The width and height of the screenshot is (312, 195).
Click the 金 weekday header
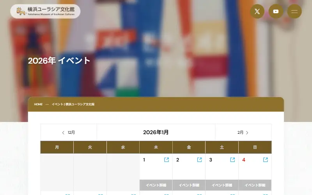(x=189, y=147)
